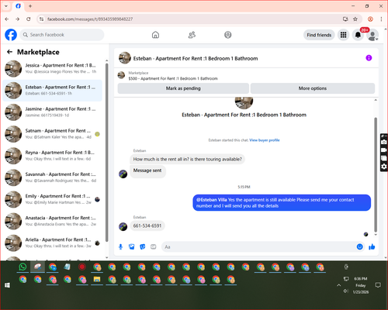This screenshot has height=310, width=388.
Task: Open the Facebook menu grid icon
Action: pyautogui.click(x=343, y=35)
